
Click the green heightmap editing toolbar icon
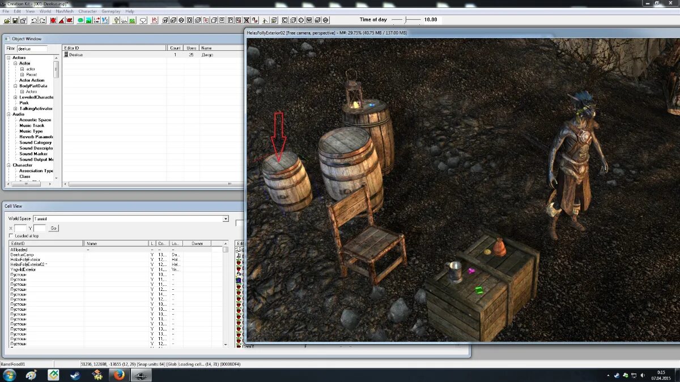click(80, 20)
